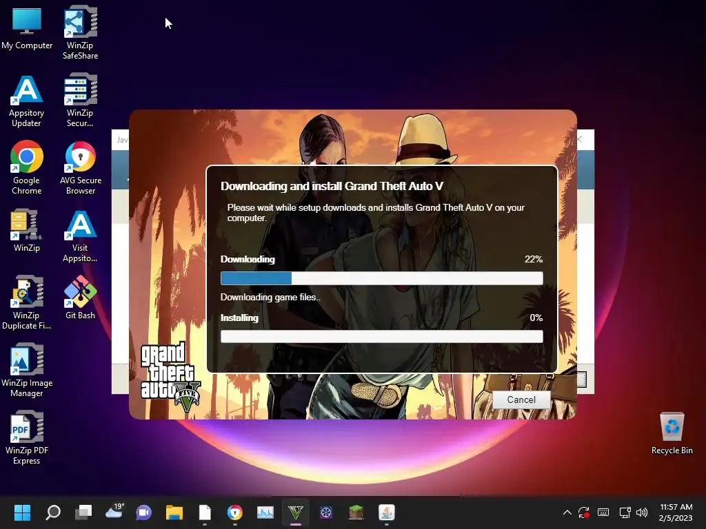Open My Computer desktop icon
706x529 pixels.
[x=27, y=28]
